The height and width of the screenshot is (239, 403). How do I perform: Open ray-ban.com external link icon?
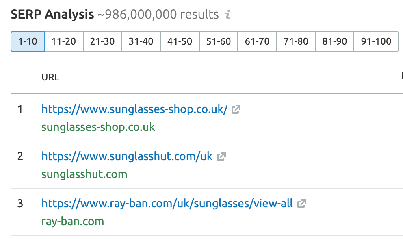click(x=302, y=204)
